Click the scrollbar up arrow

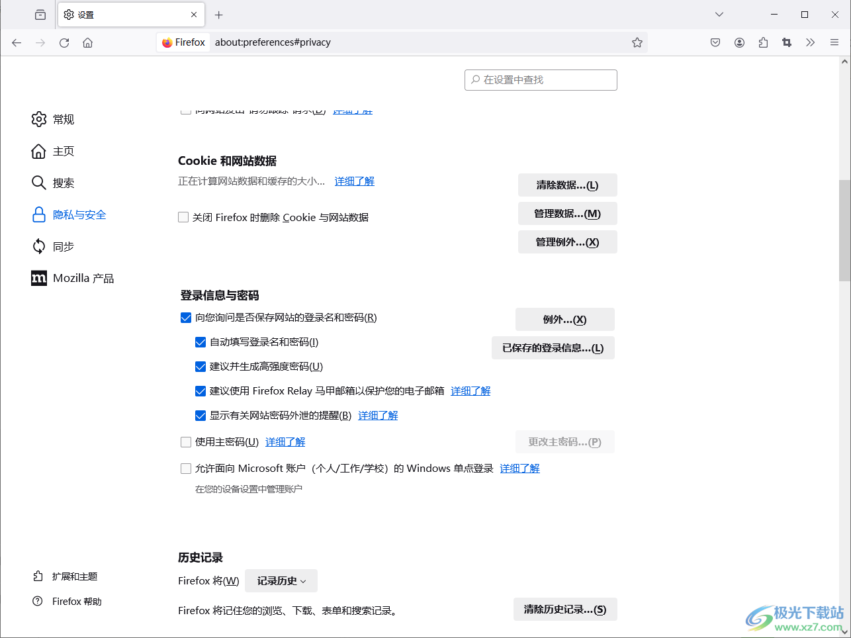click(x=844, y=62)
